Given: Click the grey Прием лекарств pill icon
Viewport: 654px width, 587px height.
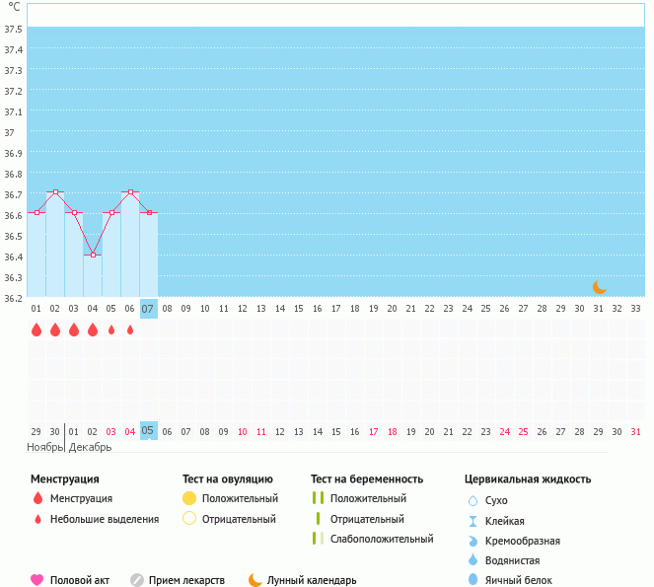Looking at the screenshot, I should click(137, 580).
